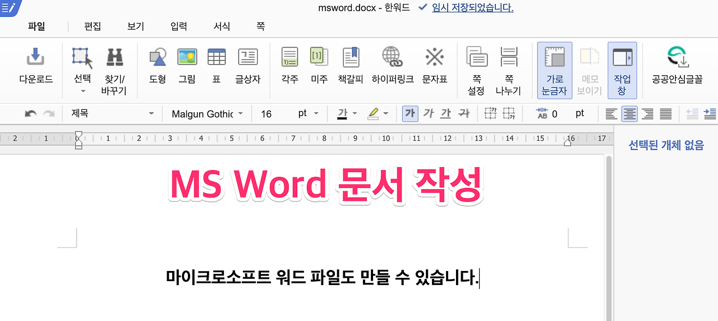Increase the paragraph indent

point(710,114)
